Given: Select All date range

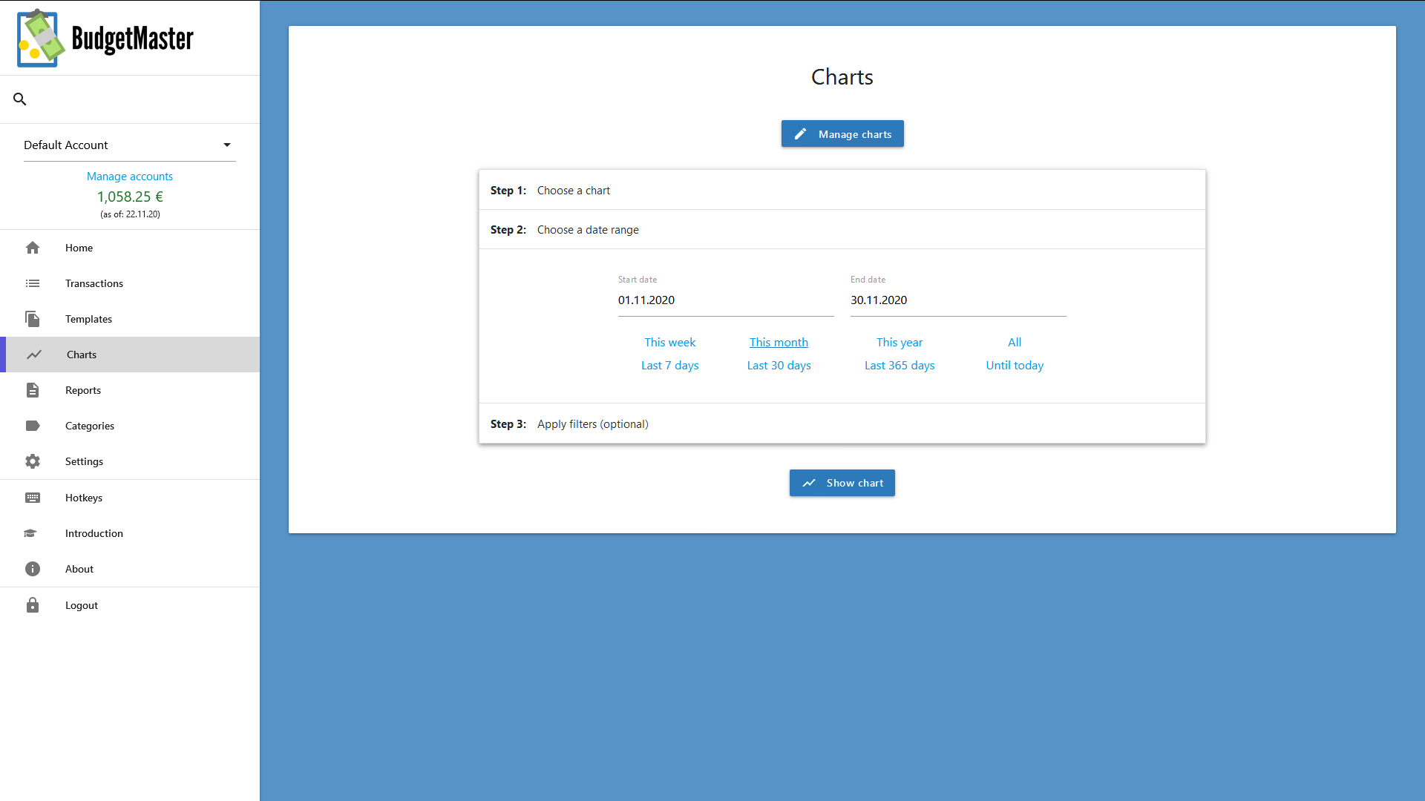Looking at the screenshot, I should pyautogui.click(x=1015, y=343).
